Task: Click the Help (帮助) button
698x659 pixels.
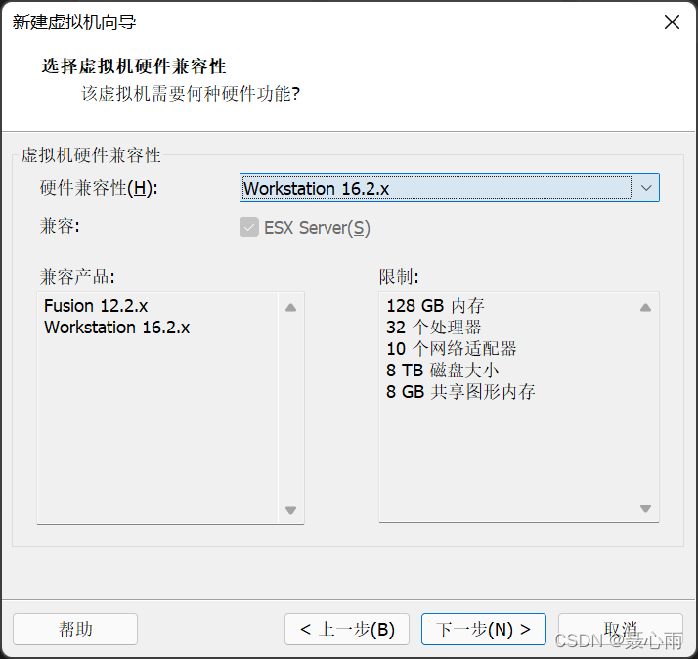Action: [x=75, y=629]
